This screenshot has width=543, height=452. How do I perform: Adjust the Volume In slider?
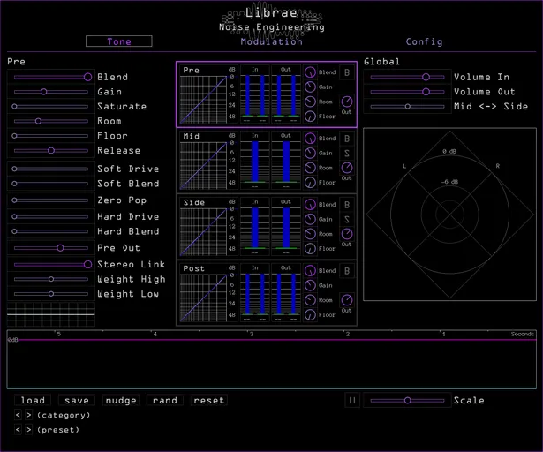(407, 77)
